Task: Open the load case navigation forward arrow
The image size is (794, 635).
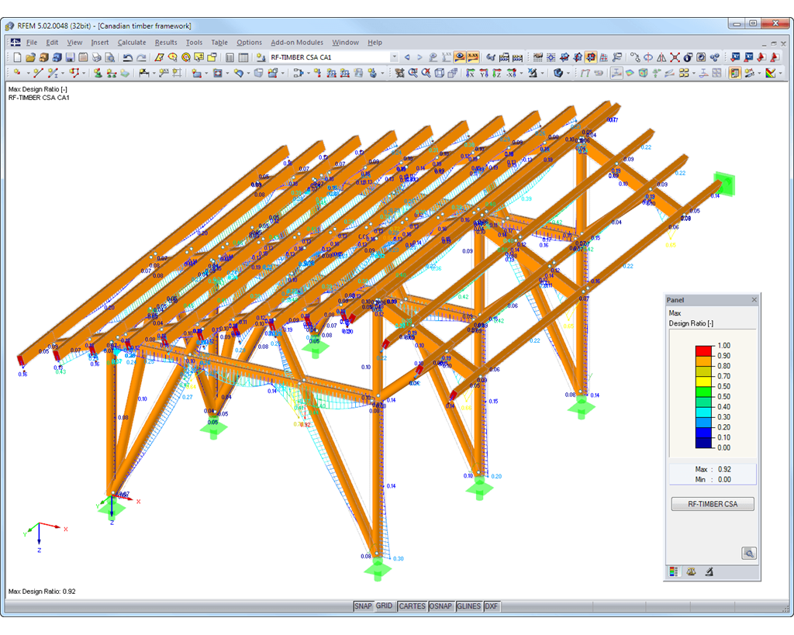Action: tap(419, 56)
